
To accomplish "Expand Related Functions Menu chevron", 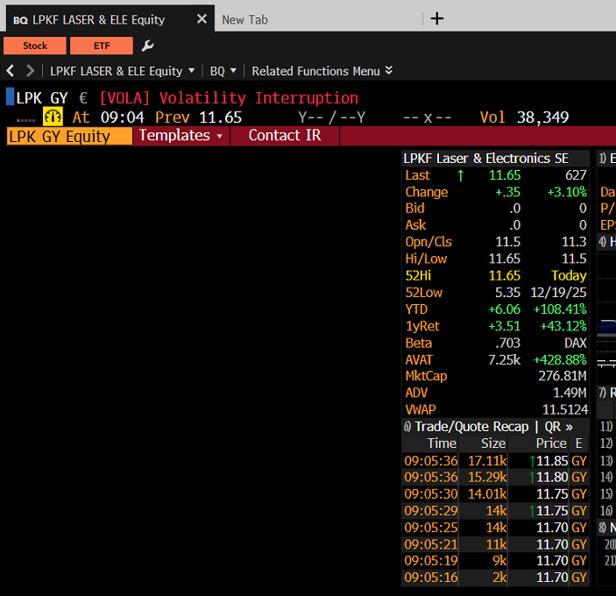I will 388,70.
